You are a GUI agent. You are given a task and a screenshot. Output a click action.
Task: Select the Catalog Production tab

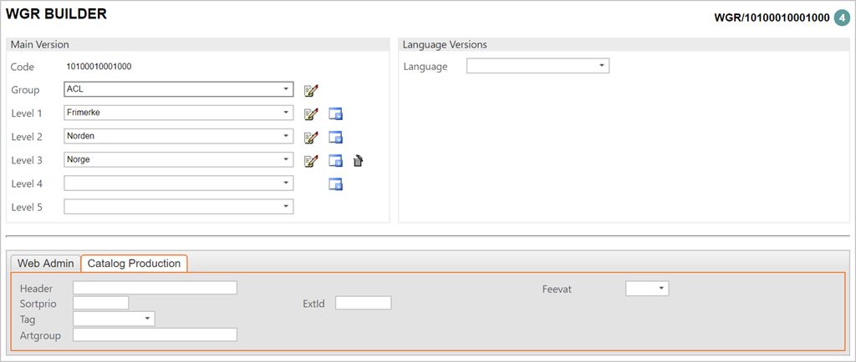(x=135, y=263)
